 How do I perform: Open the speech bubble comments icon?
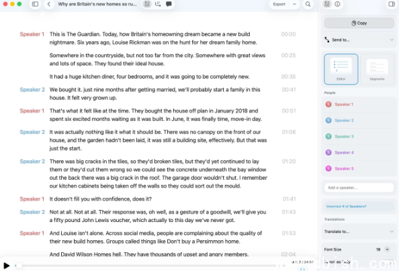169,4
